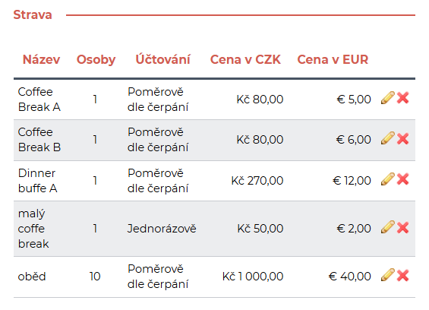Click the Cena v CZK header
The image size is (429, 310).
click(x=245, y=59)
